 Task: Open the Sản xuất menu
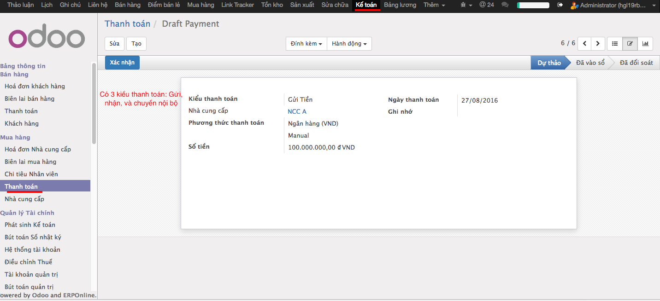302,5
